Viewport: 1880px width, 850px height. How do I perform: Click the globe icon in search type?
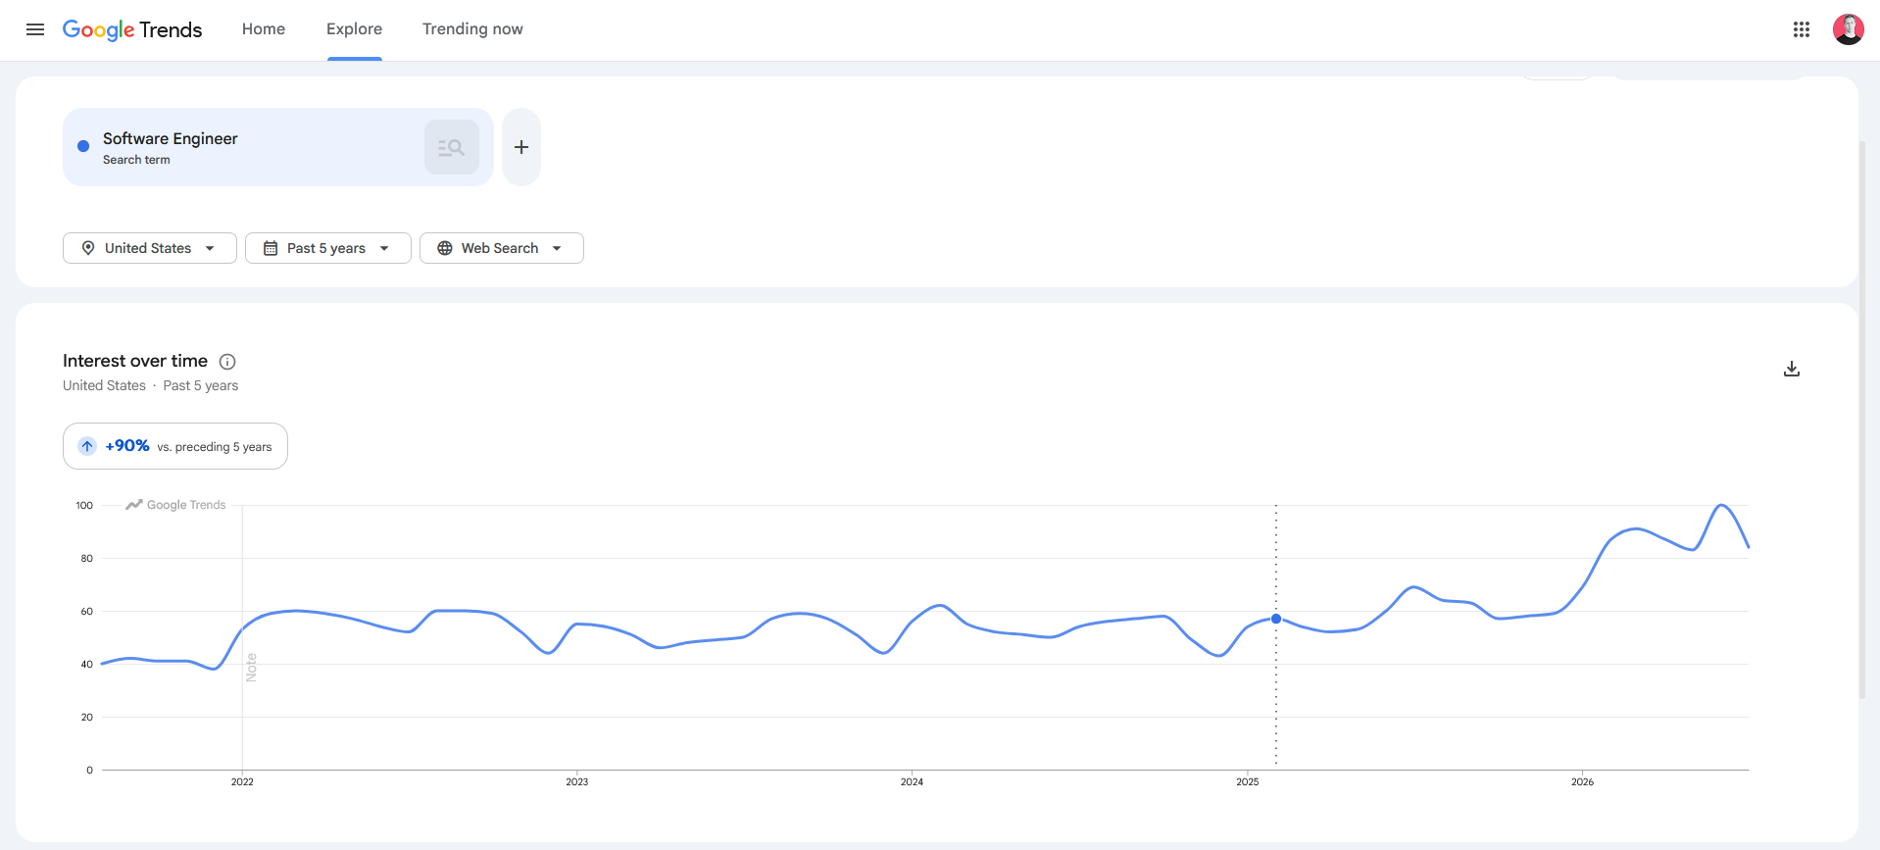[x=445, y=248]
